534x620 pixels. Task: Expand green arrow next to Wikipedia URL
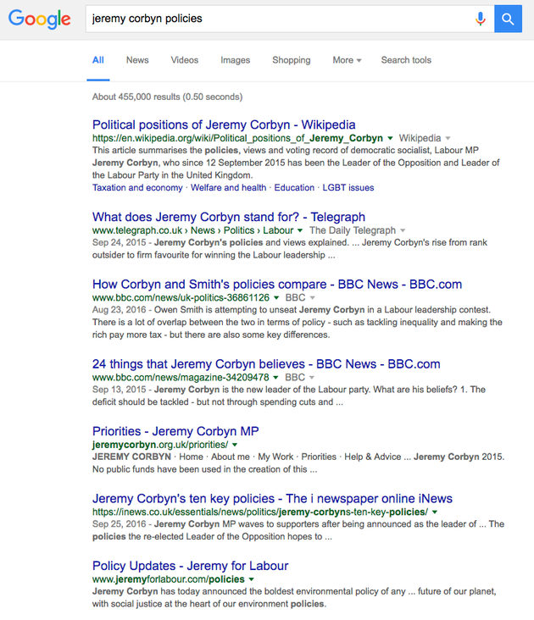[390, 138]
